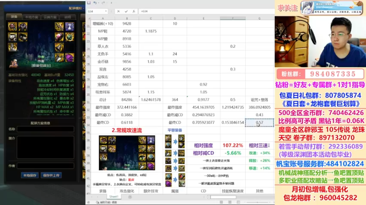Select the boots gear icon in simulator
The height and width of the screenshot is (205, 366).
(x=12, y=47)
